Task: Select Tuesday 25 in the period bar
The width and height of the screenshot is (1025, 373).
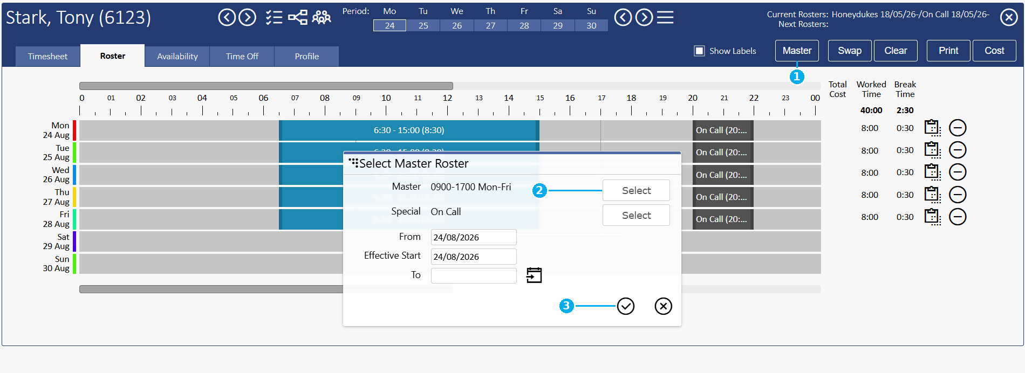Action: (423, 25)
